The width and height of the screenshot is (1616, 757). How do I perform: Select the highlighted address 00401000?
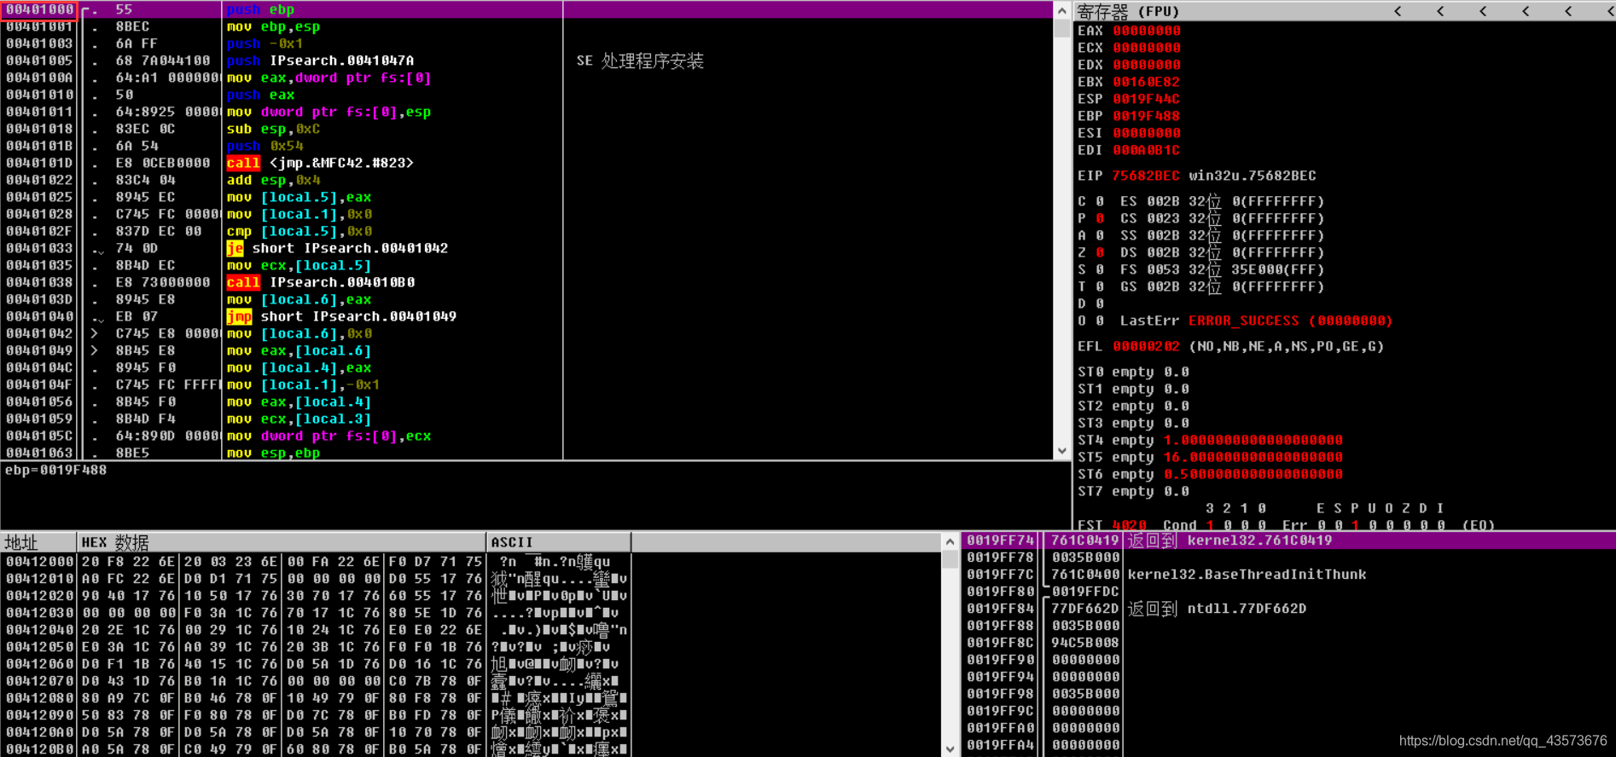[39, 9]
